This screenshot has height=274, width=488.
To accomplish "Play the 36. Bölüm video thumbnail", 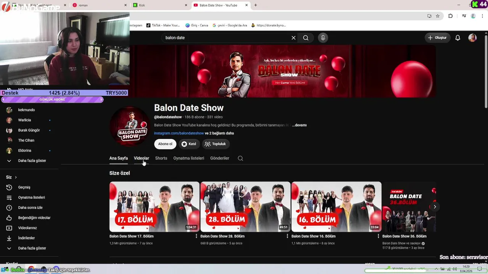I will tap(409, 207).
